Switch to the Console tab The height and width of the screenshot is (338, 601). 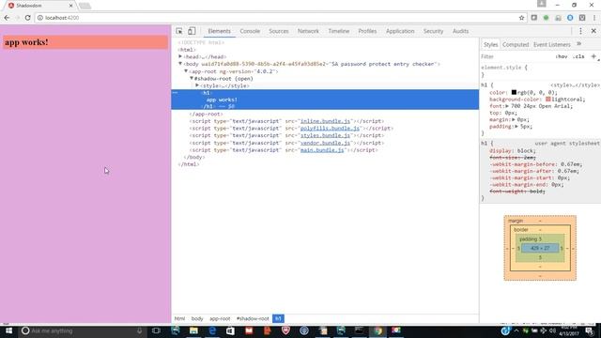pyautogui.click(x=250, y=31)
